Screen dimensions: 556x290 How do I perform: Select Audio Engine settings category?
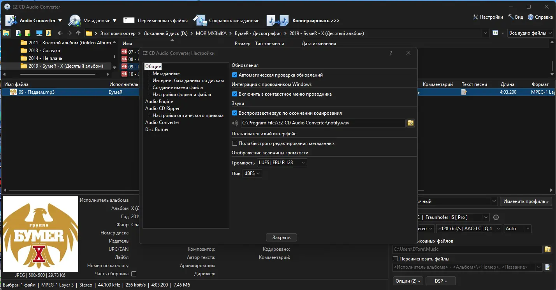[159, 101]
